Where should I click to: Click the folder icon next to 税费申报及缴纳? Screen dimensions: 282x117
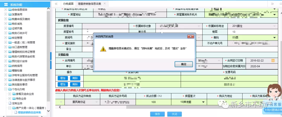[x=10, y=19]
